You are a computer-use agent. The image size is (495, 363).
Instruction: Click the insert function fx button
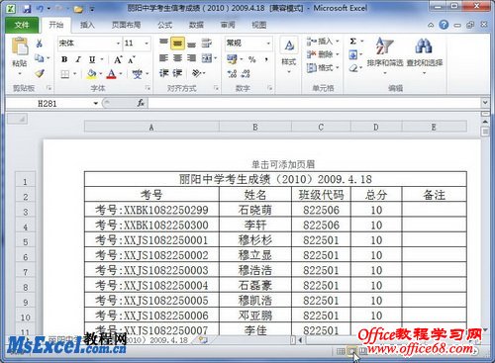(x=141, y=103)
